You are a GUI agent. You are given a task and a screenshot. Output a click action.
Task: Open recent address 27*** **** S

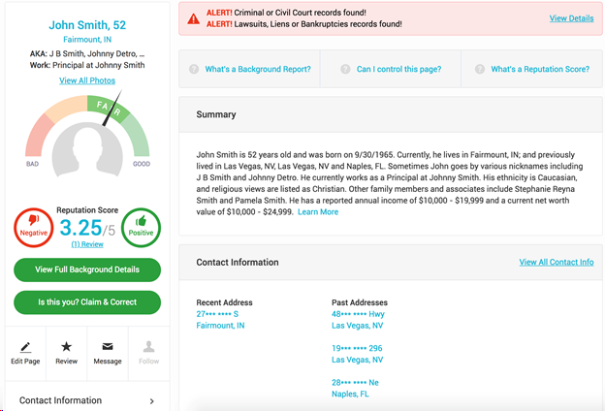217,314
